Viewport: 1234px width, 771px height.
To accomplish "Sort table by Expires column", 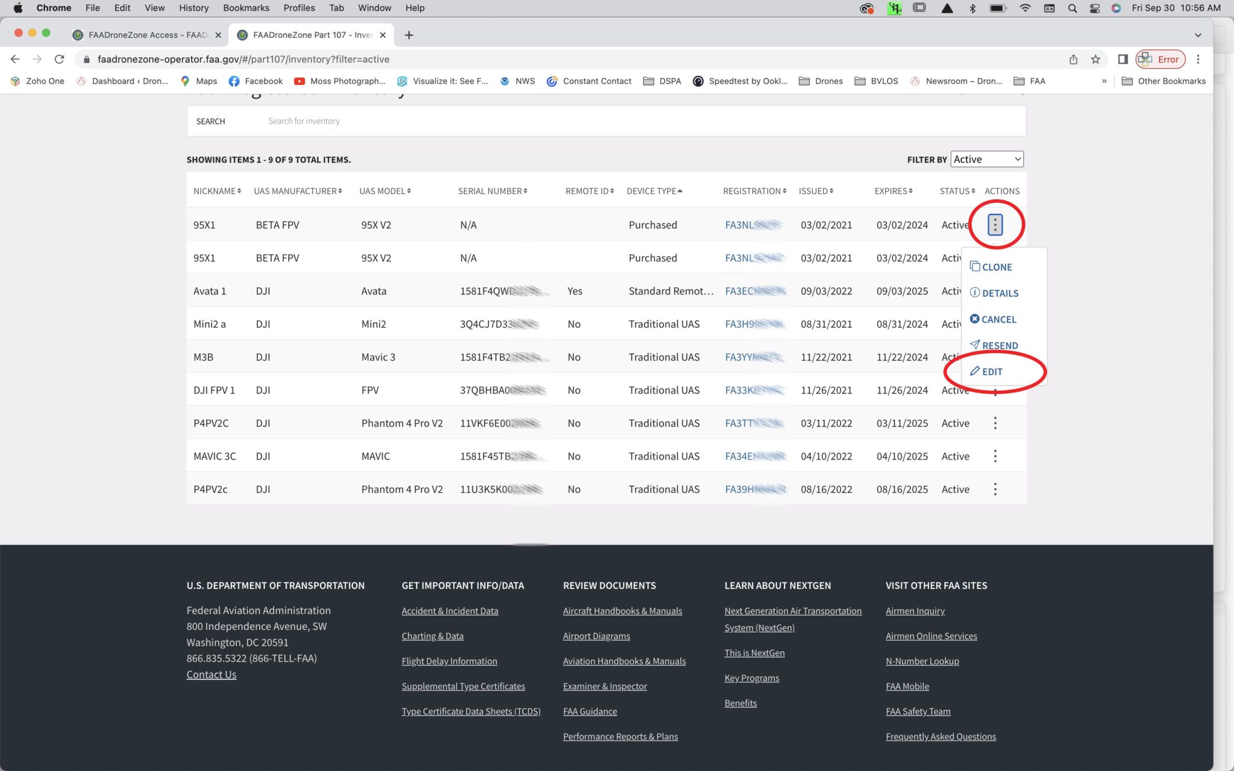I will coord(894,191).
